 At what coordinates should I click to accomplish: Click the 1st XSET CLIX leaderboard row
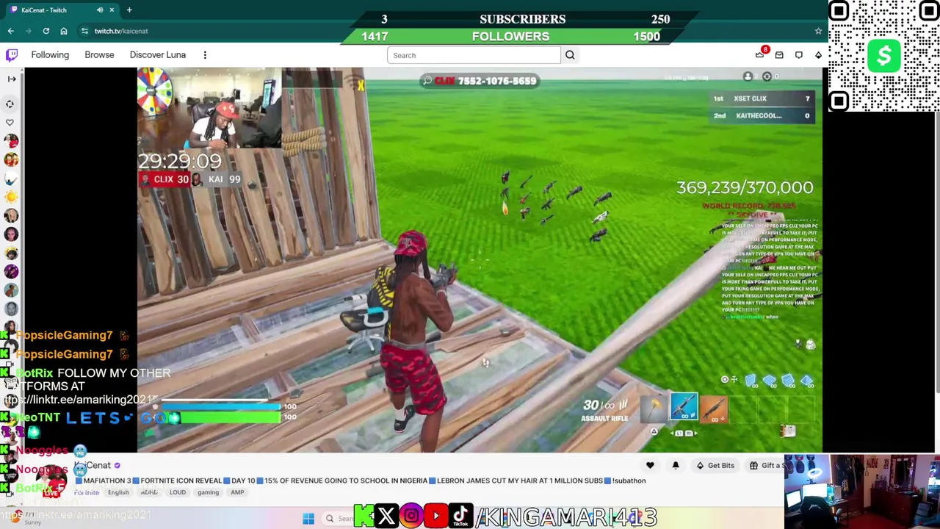pos(762,98)
